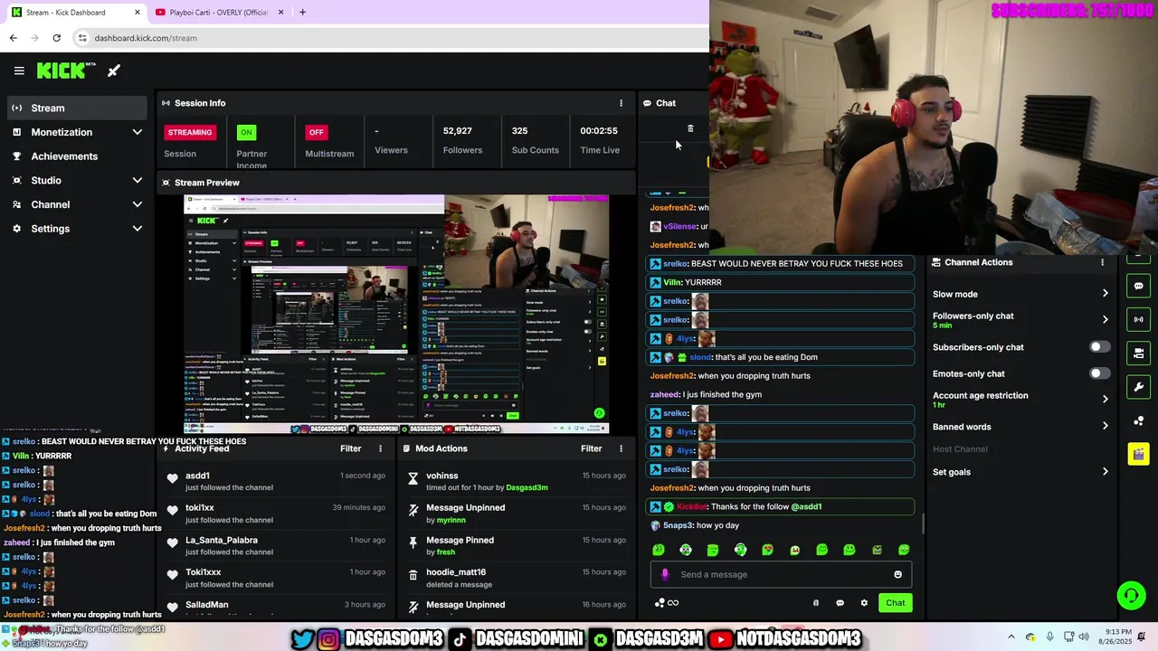Insert the headphones emote in the quick emote row
The height and width of the screenshot is (651, 1158).
coord(740,550)
